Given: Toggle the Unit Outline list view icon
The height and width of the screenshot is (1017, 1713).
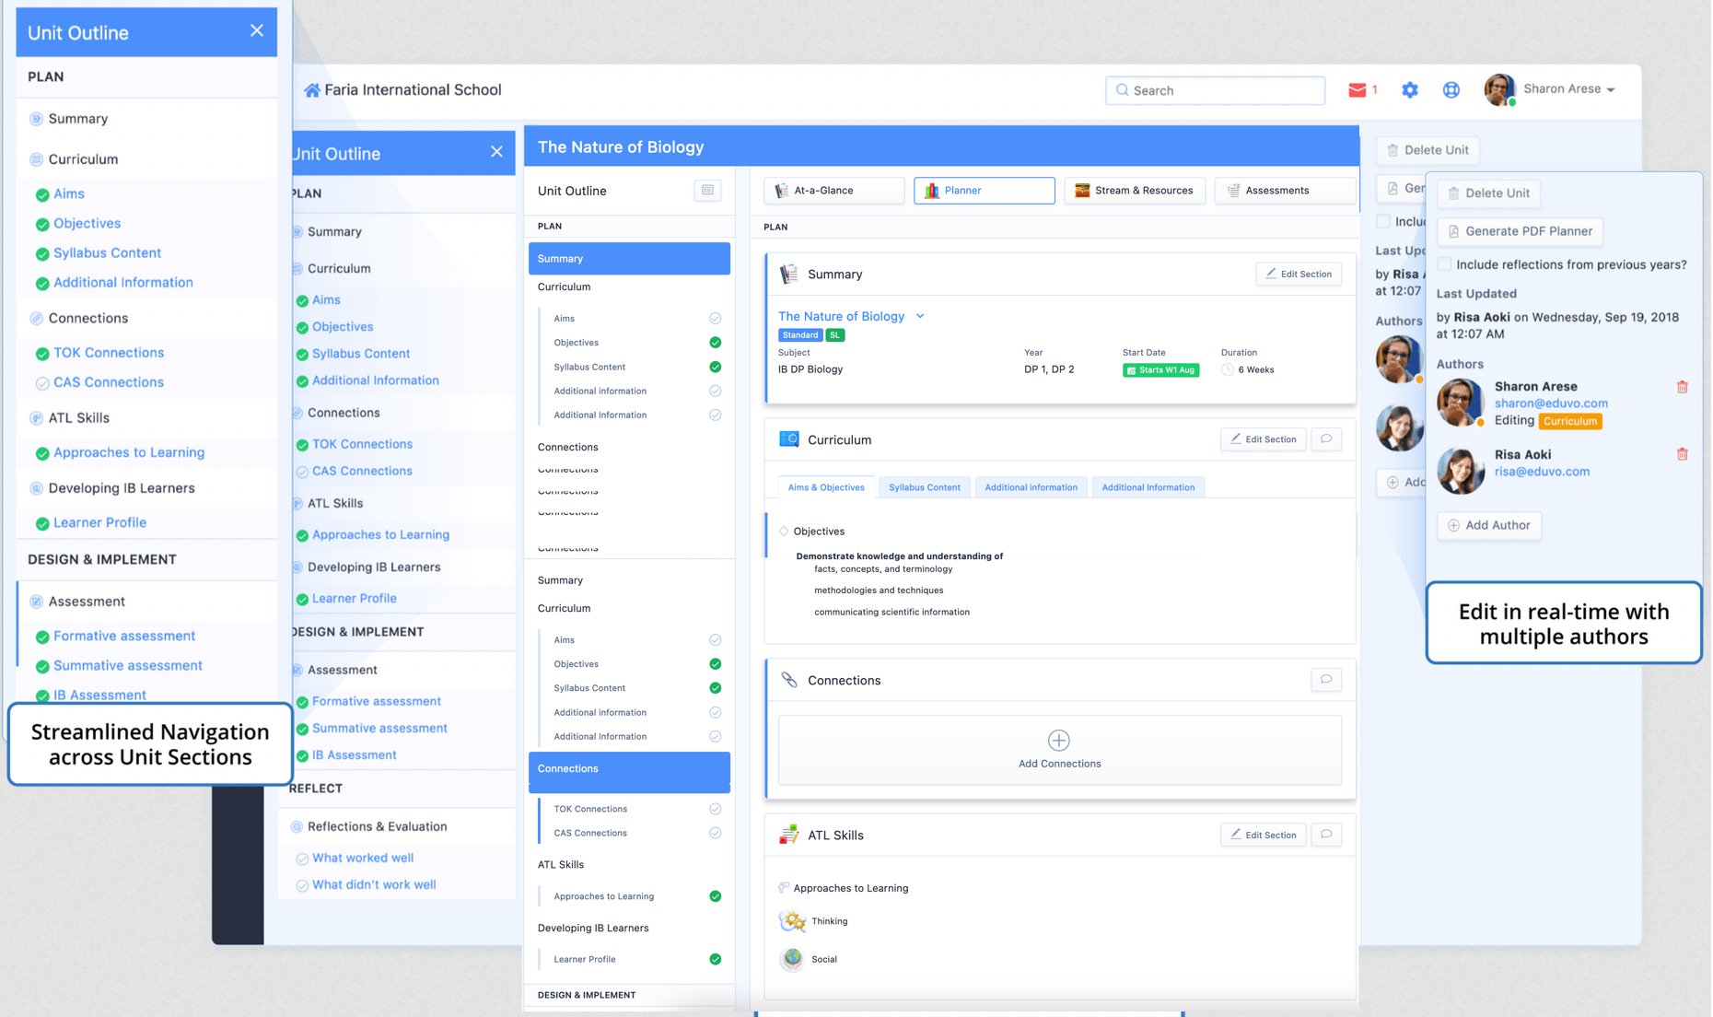Looking at the screenshot, I should pyautogui.click(x=707, y=190).
